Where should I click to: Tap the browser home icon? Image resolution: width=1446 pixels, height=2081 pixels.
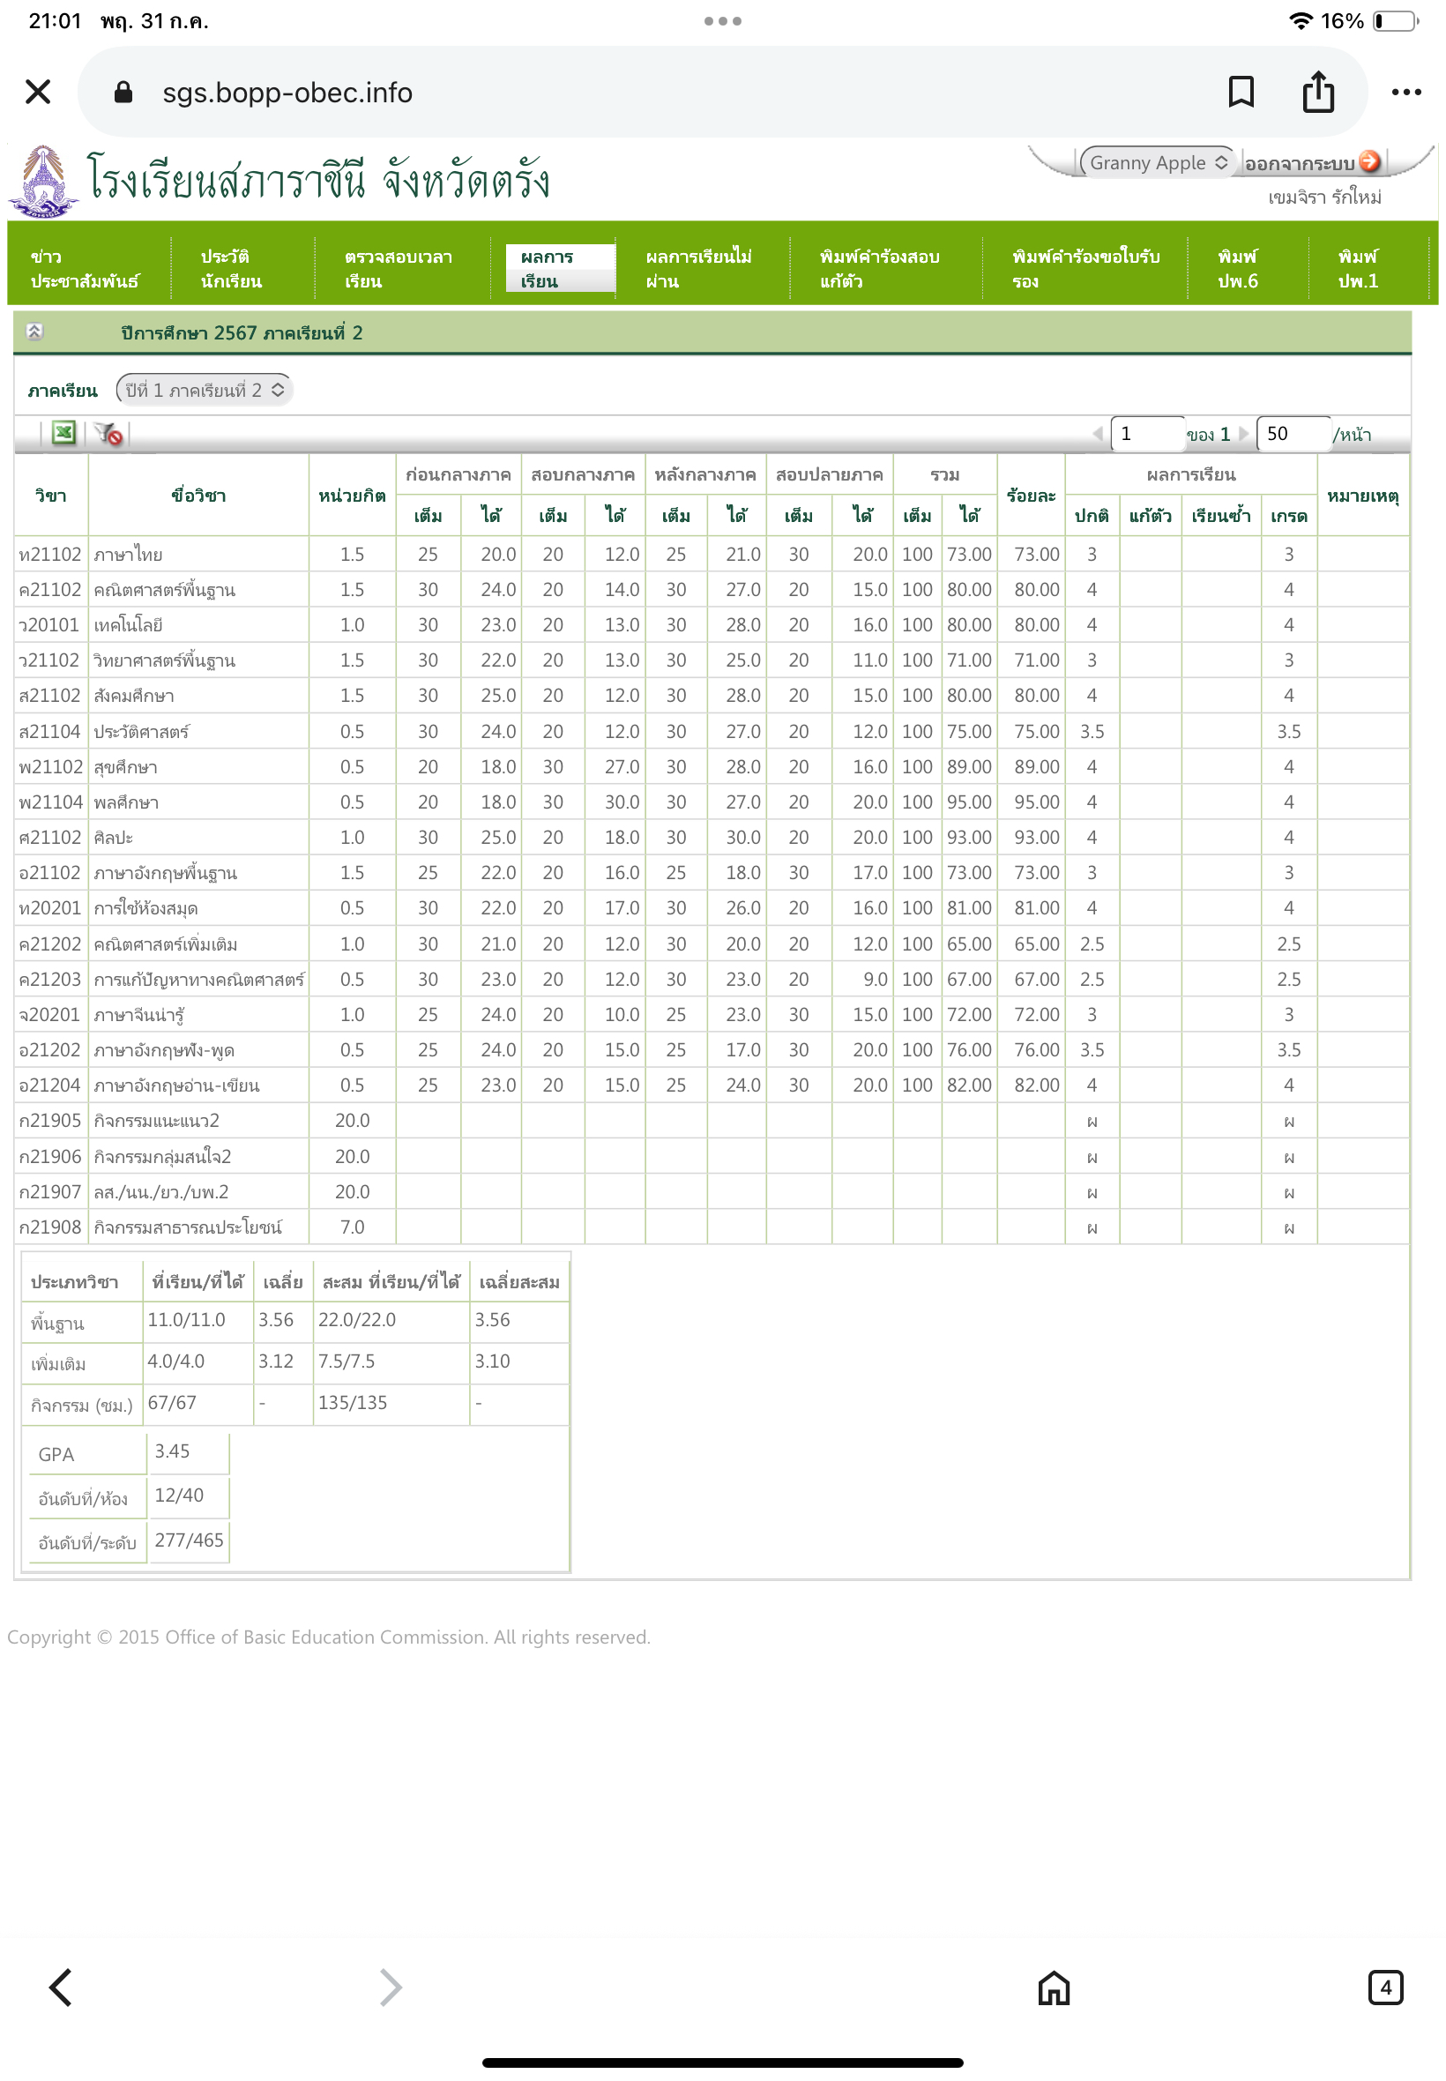tap(1054, 1988)
